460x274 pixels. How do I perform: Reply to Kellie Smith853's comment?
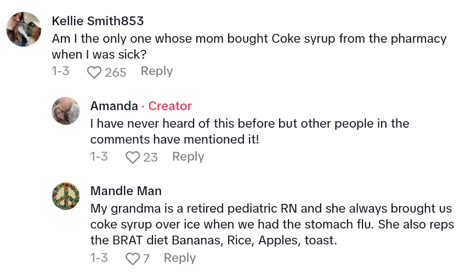(x=157, y=71)
